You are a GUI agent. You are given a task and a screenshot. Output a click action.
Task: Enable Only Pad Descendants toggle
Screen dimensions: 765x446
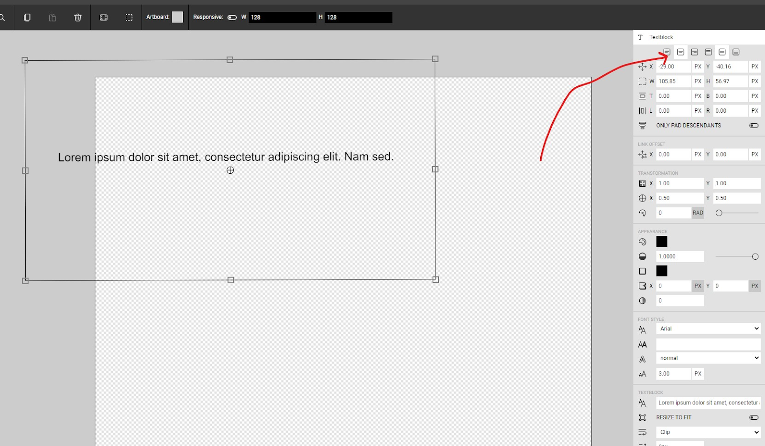pyautogui.click(x=754, y=126)
